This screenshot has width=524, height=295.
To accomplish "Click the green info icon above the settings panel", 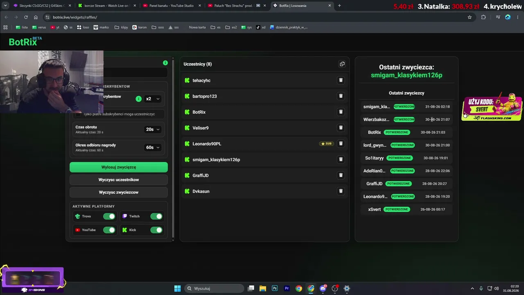I will 165,63.
